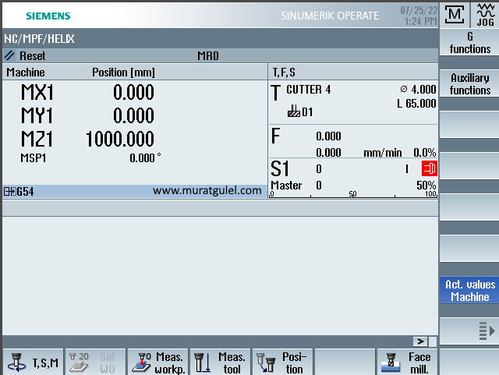Open the Meas. tool softkey

[220, 363]
